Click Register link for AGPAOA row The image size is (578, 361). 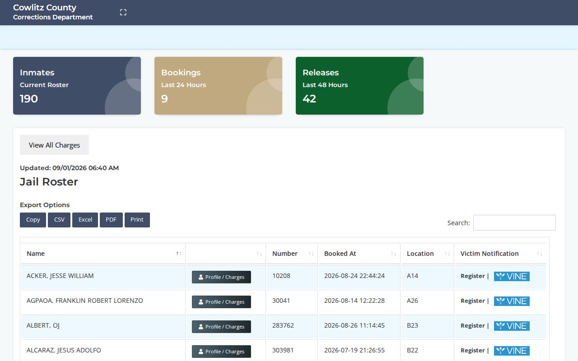pyautogui.click(x=472, y=301)
